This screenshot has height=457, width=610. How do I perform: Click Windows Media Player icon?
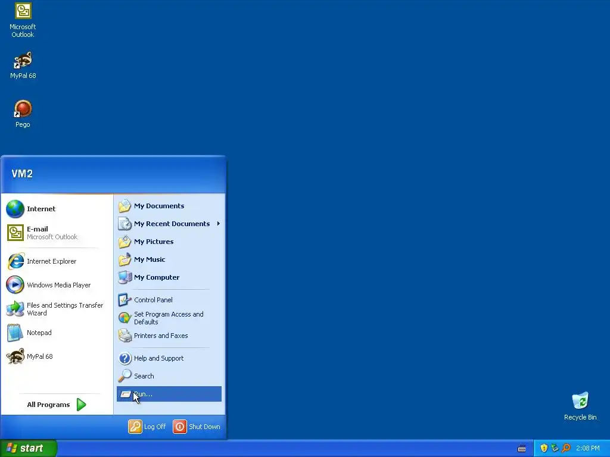[x=15, y=285]
